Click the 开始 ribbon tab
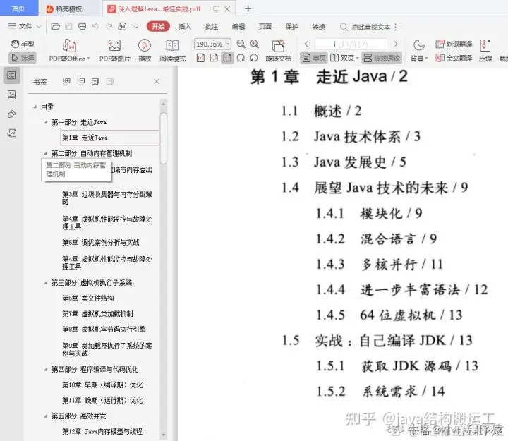 click(158, 26)
